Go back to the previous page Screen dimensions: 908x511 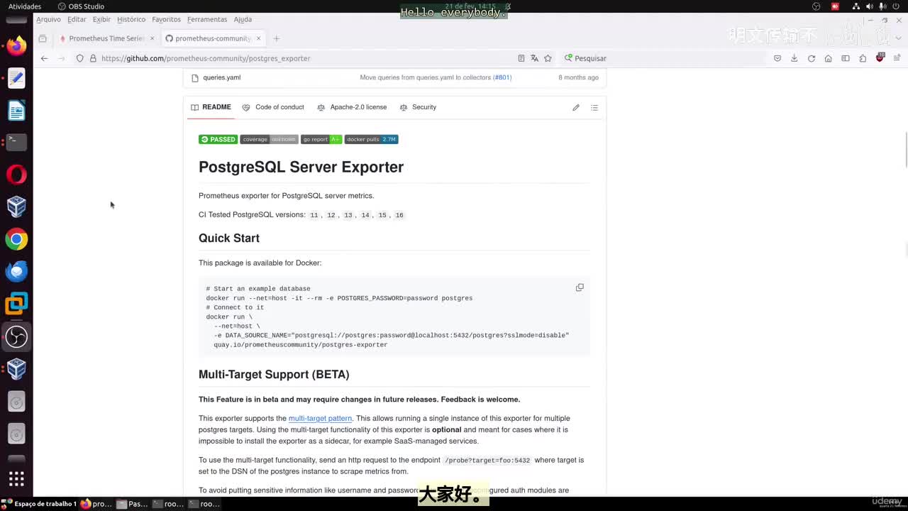(x=44, y=58)
